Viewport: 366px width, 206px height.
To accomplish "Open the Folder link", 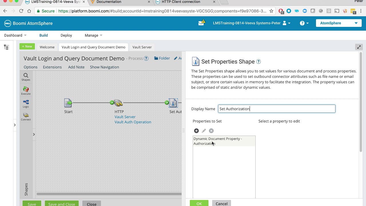I will click(162, 58).
